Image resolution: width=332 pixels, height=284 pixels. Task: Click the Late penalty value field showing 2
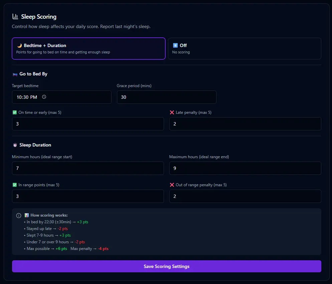point(245,124)
